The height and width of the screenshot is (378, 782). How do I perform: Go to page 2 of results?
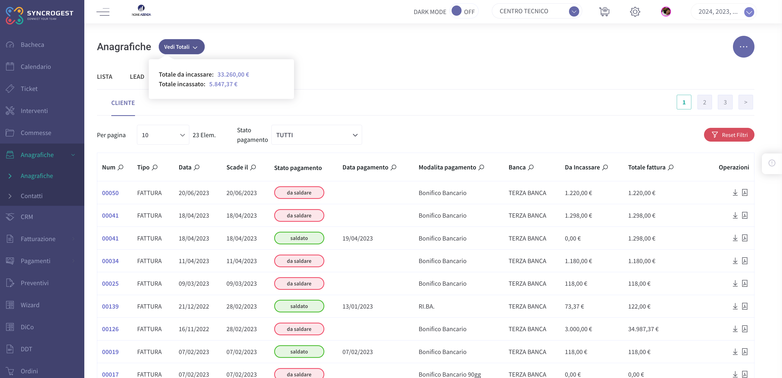[x=704, y=102]
